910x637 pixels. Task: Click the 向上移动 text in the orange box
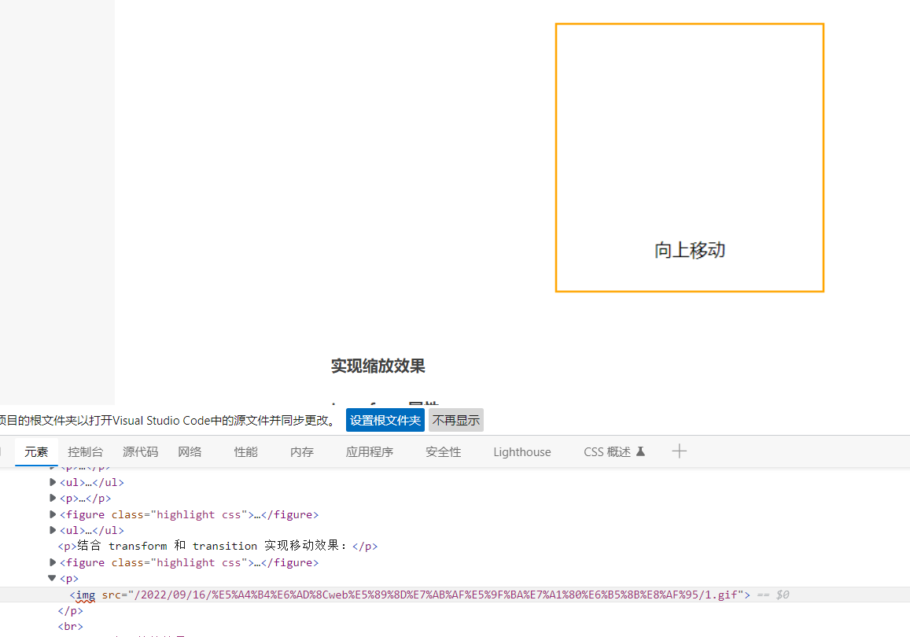point(690,250)
